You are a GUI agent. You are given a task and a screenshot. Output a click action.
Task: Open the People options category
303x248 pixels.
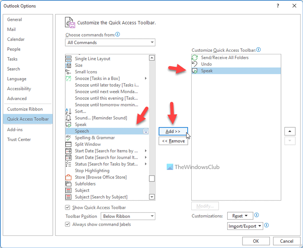pyautogui.click(x=28, y=49)
